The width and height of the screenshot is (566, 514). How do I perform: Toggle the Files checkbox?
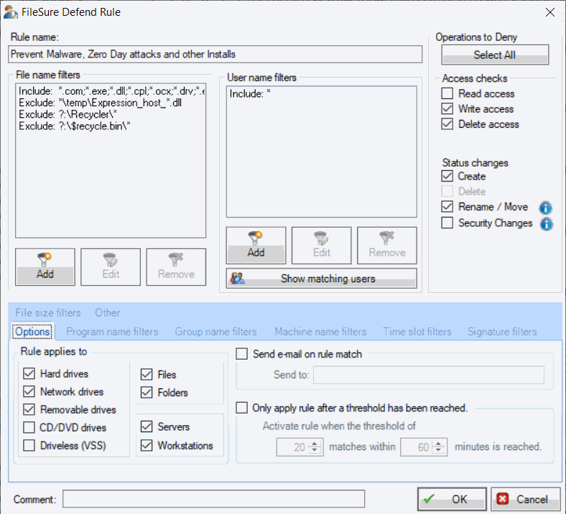click(147, 375)
